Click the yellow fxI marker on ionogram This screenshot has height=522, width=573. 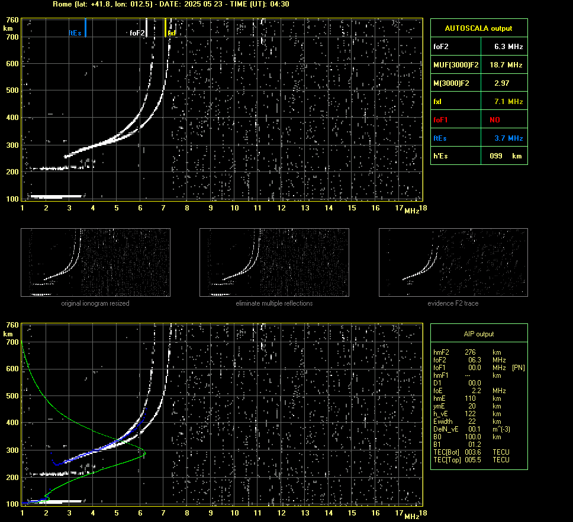pos(165,28)
